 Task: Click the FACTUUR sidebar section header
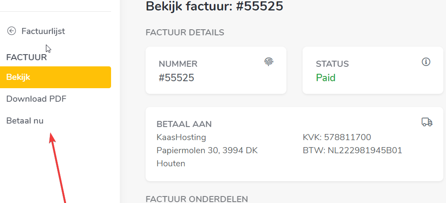(26, 57)
